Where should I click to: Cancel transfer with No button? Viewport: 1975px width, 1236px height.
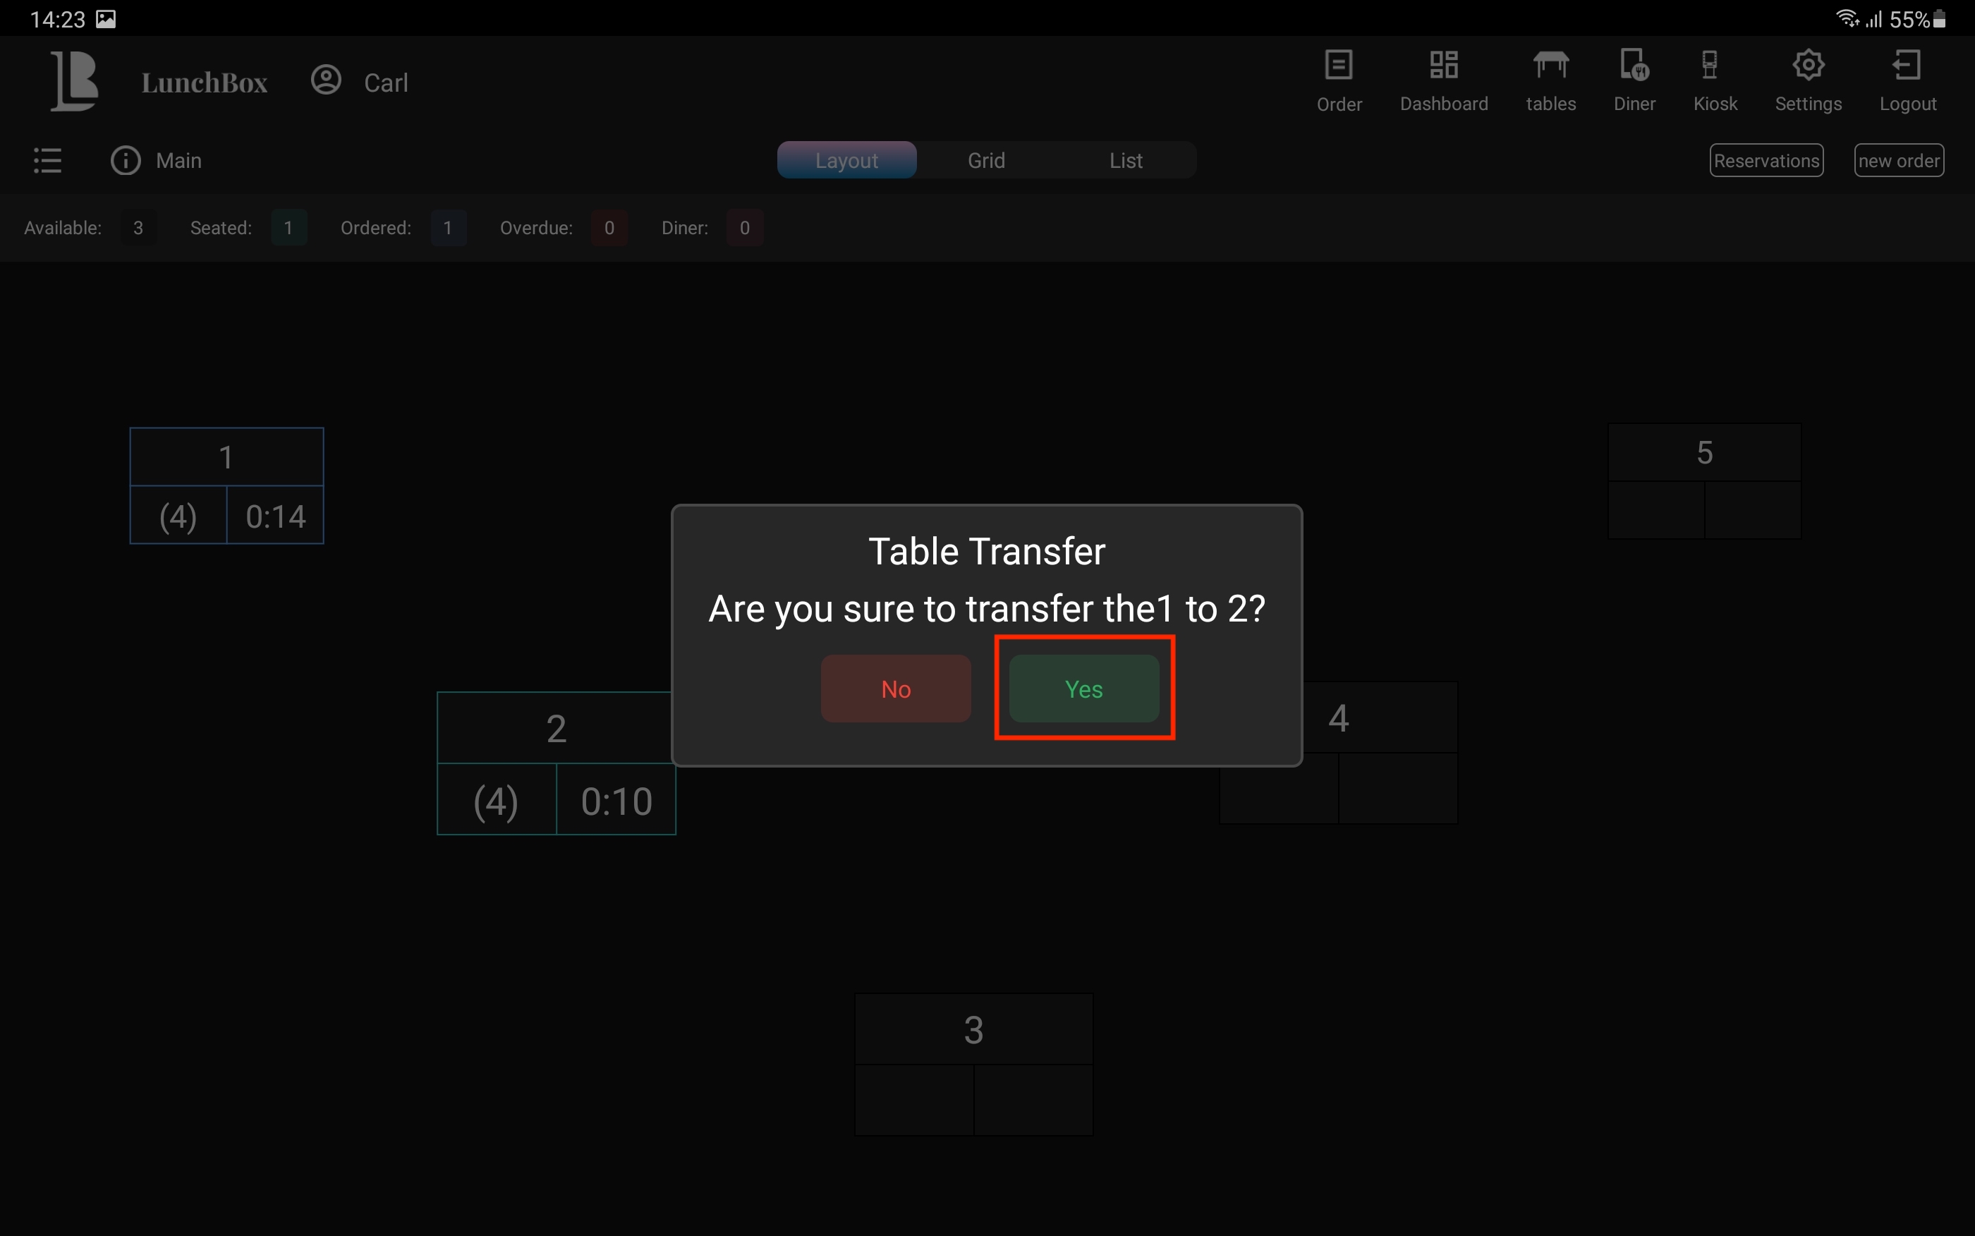pyautogui.click(x=896, y=689)
